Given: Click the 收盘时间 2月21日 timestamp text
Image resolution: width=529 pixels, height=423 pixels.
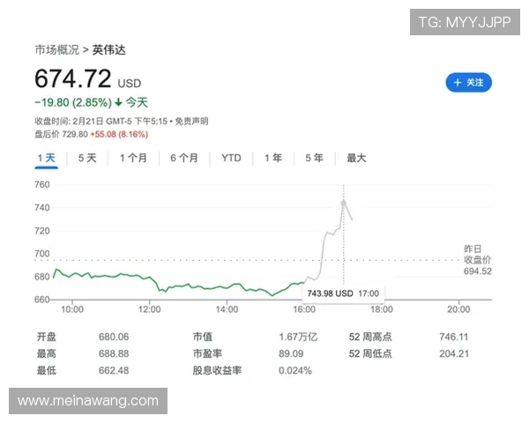Looking at the screenshot, I should click(x=101, y=121).
